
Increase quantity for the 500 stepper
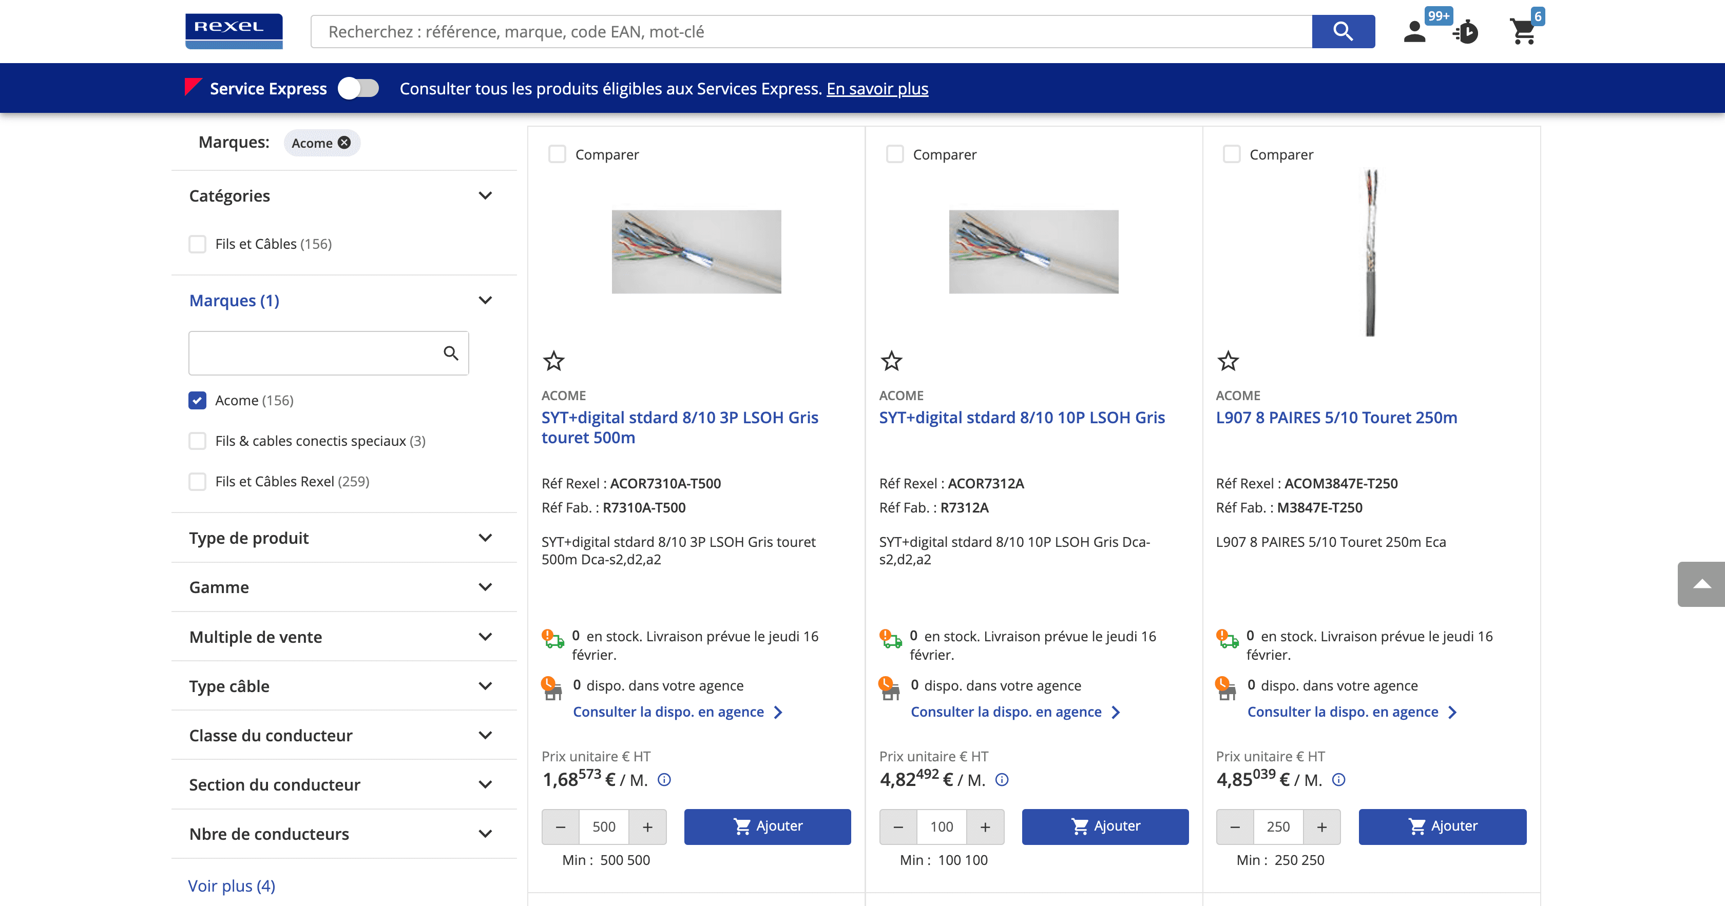(x=647, y=827)
